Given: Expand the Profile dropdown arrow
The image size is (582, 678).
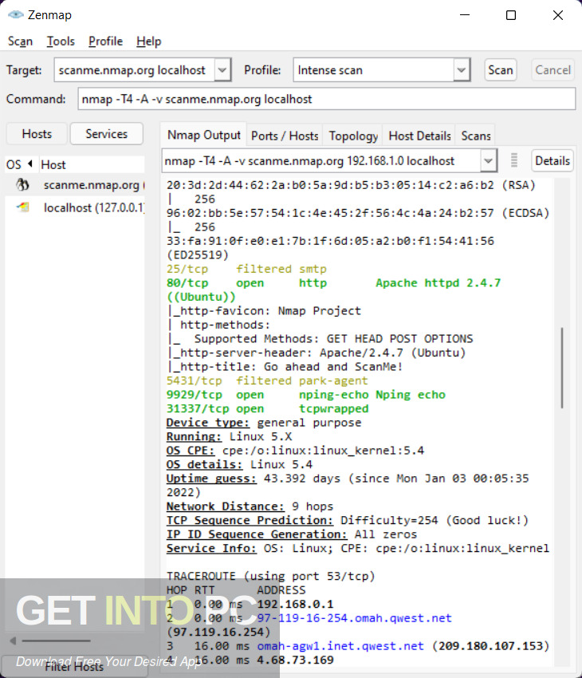Looking at the screenshot, I should (x=462, y=70).
